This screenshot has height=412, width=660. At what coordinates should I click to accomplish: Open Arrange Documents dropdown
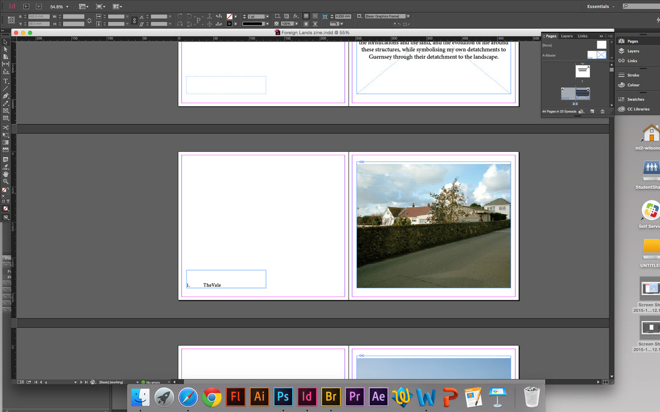click(118, 7)
